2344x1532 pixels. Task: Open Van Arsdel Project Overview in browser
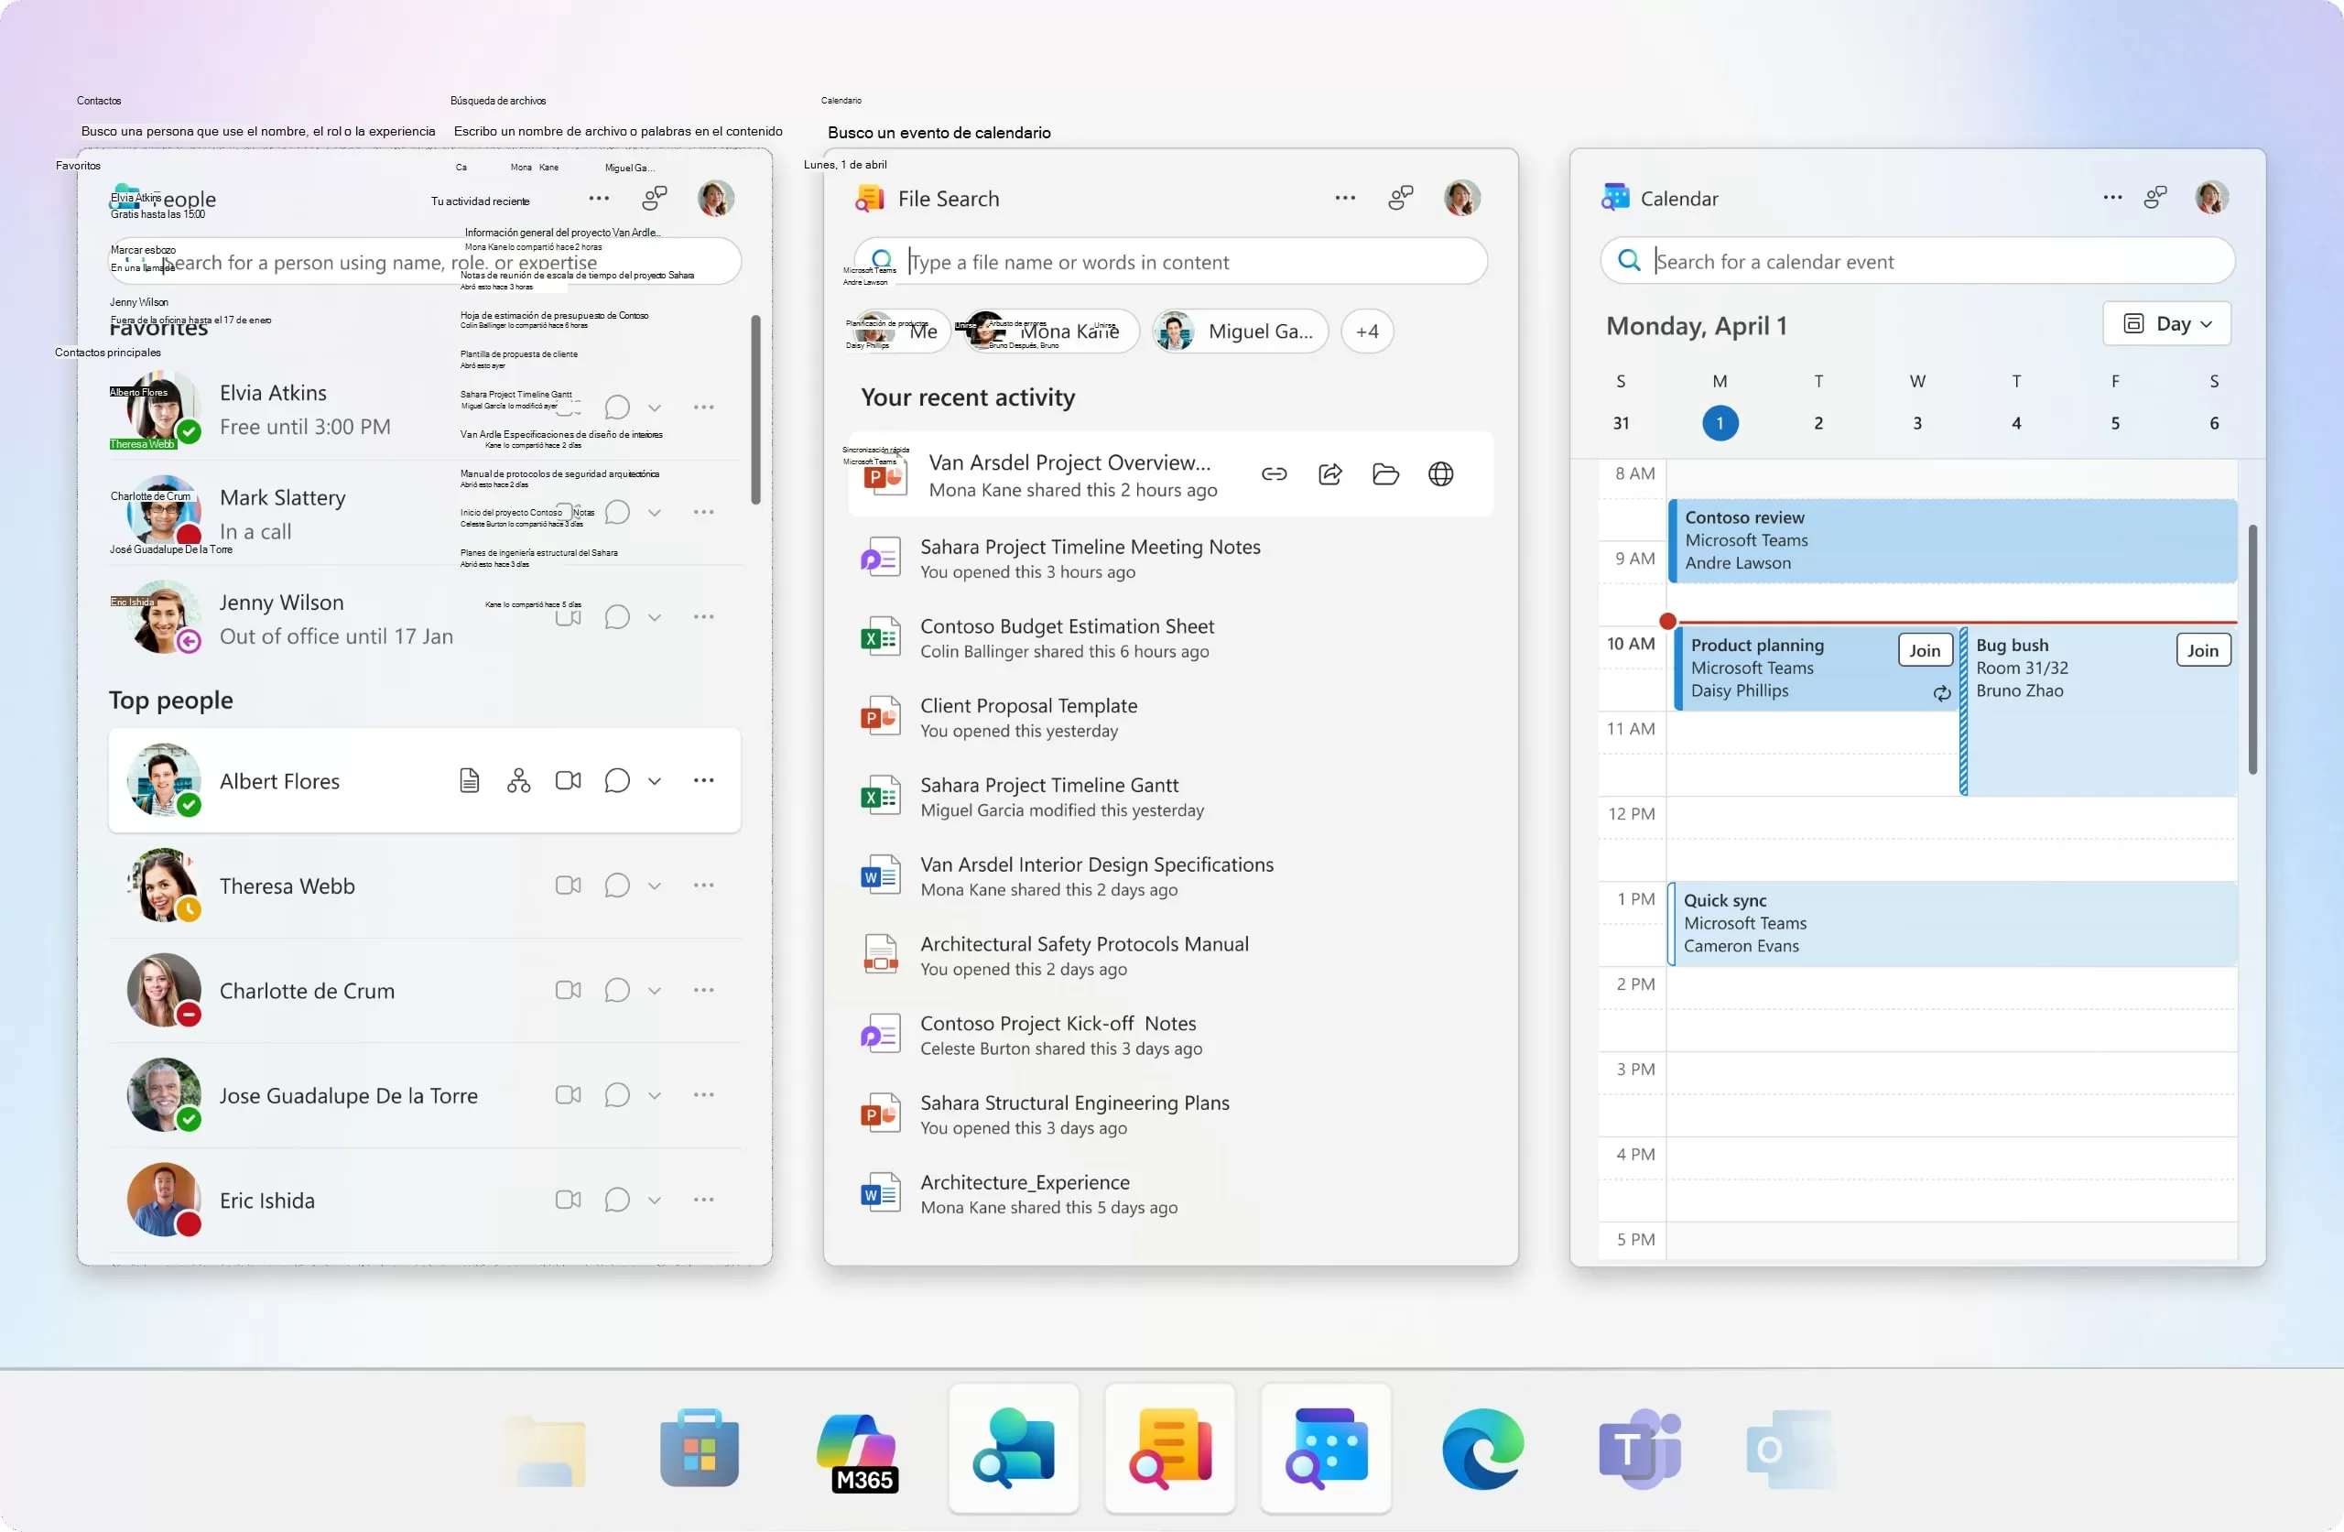(1440, 474)
